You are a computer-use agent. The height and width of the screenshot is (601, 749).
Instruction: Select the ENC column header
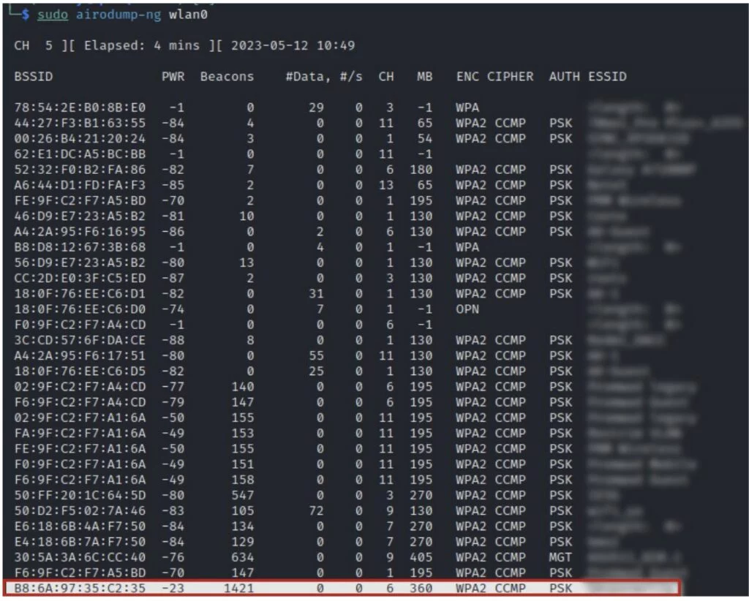pyautogui.click(x=467, y=76)
